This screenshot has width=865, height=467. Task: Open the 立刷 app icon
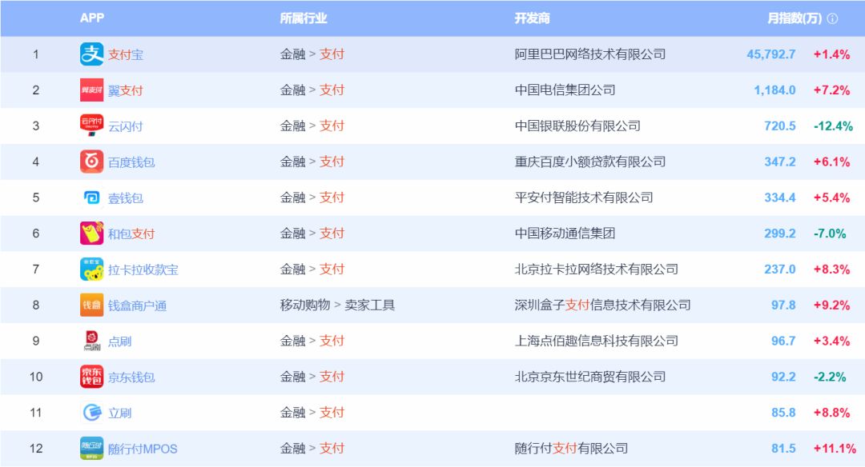pyautogui.click(x=91, y=413)
